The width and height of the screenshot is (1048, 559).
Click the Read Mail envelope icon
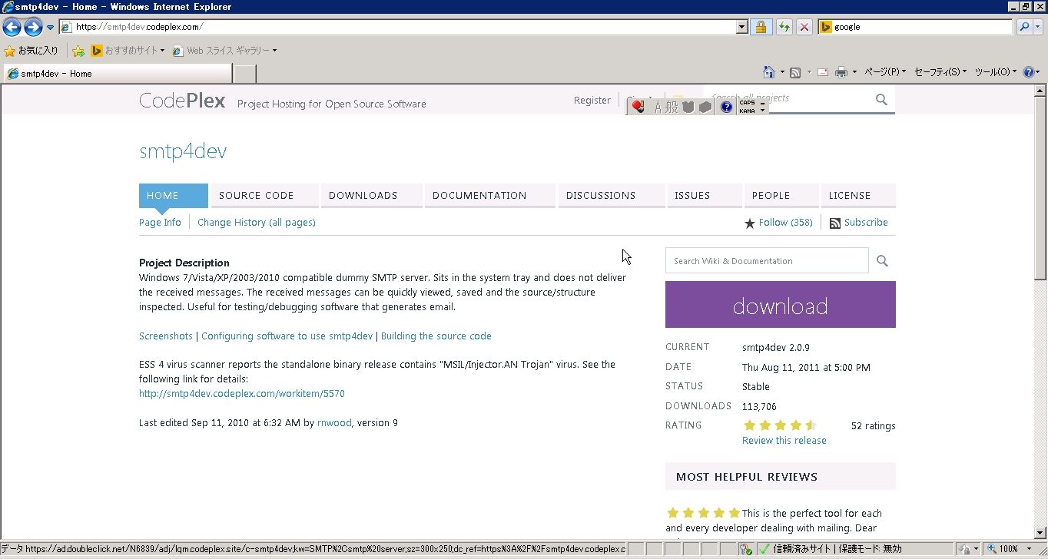click(x=822, y=72)
